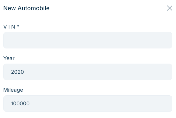This screenshot has width=176, height=118.
Task: Click the word Automobile in the header
Action: tap(33, 8)
